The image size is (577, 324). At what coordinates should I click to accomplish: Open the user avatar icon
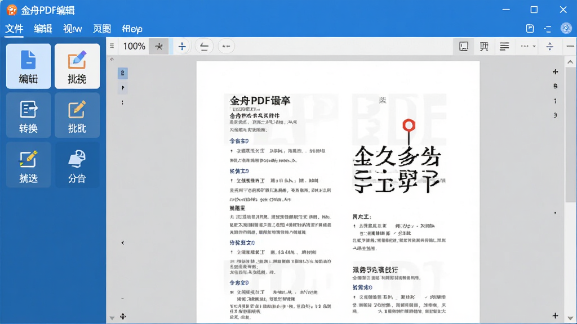point(566,28)
